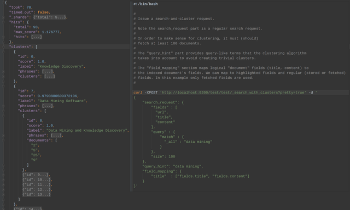Expand the folded {"id": 11...} cluster
The width and height of the screenshot is (350, 210).
(37, 184)
